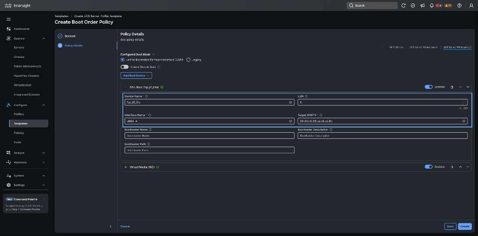Image resolution: width=478 pixels, height=236 pixels.
Task: Click the Back button
Action: point(450,226)
